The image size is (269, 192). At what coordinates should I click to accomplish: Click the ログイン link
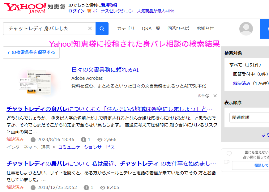[x=76, y=11]
